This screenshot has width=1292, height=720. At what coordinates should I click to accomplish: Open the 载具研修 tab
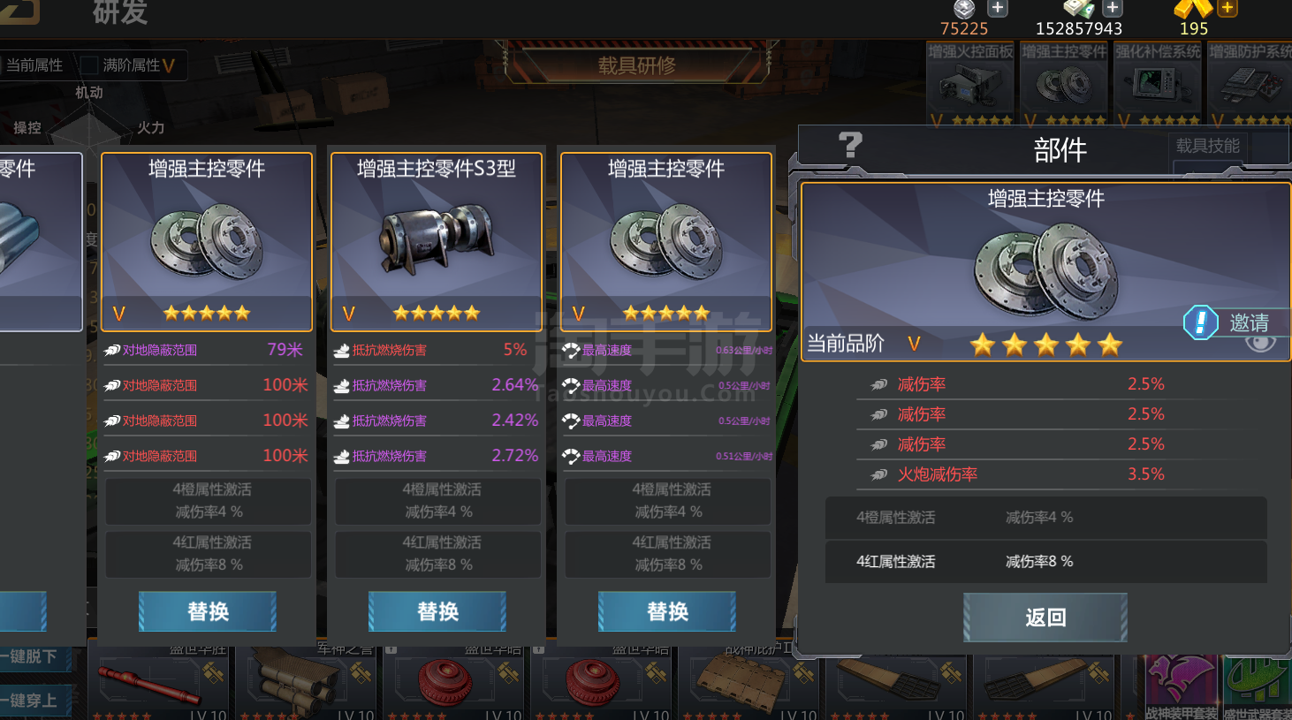pyautogui.click(x=636, y=65)
